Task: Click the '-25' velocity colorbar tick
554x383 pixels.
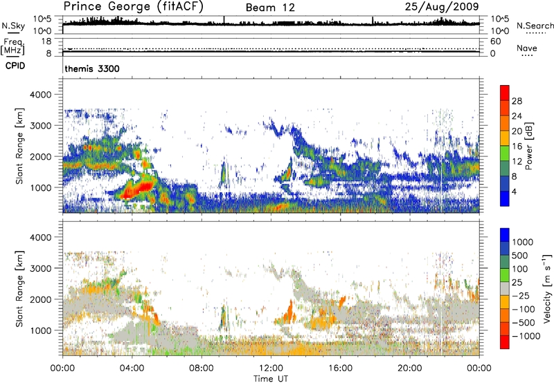Action: point(521,295)
